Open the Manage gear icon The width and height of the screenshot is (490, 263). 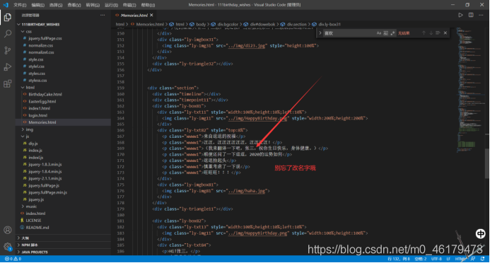coord(8,247)
